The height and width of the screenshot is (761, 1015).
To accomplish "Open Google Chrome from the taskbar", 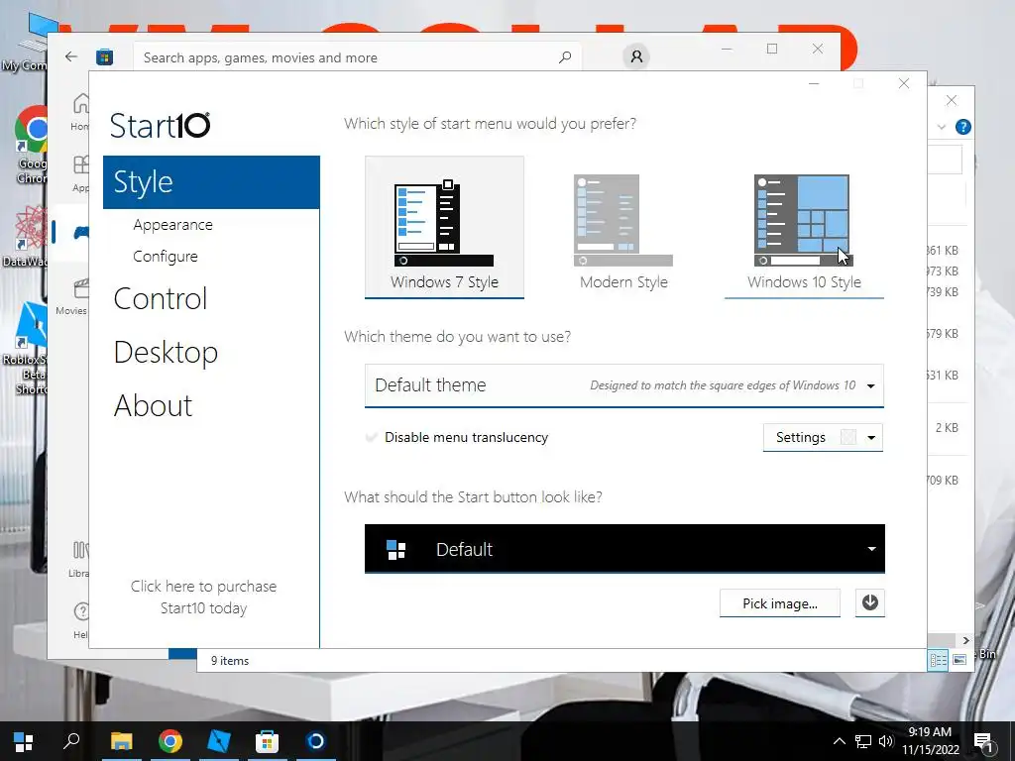I will point(169,741).
